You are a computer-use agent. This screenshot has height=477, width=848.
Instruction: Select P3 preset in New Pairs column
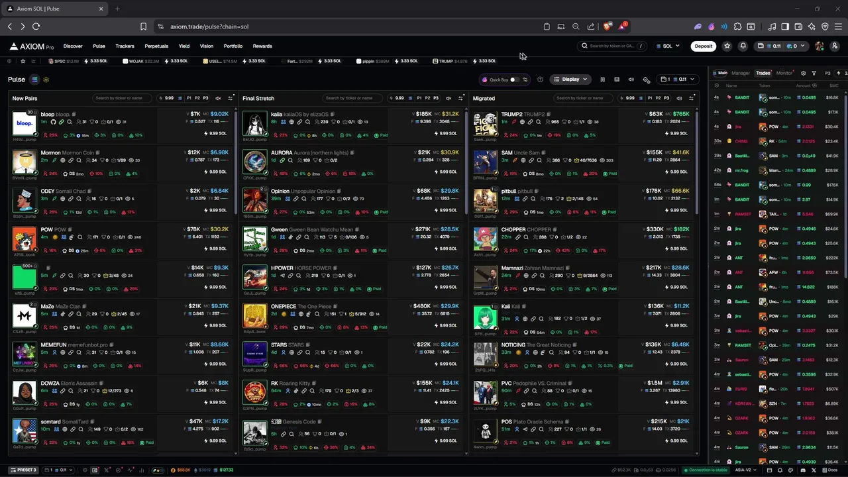pos(205,98)
